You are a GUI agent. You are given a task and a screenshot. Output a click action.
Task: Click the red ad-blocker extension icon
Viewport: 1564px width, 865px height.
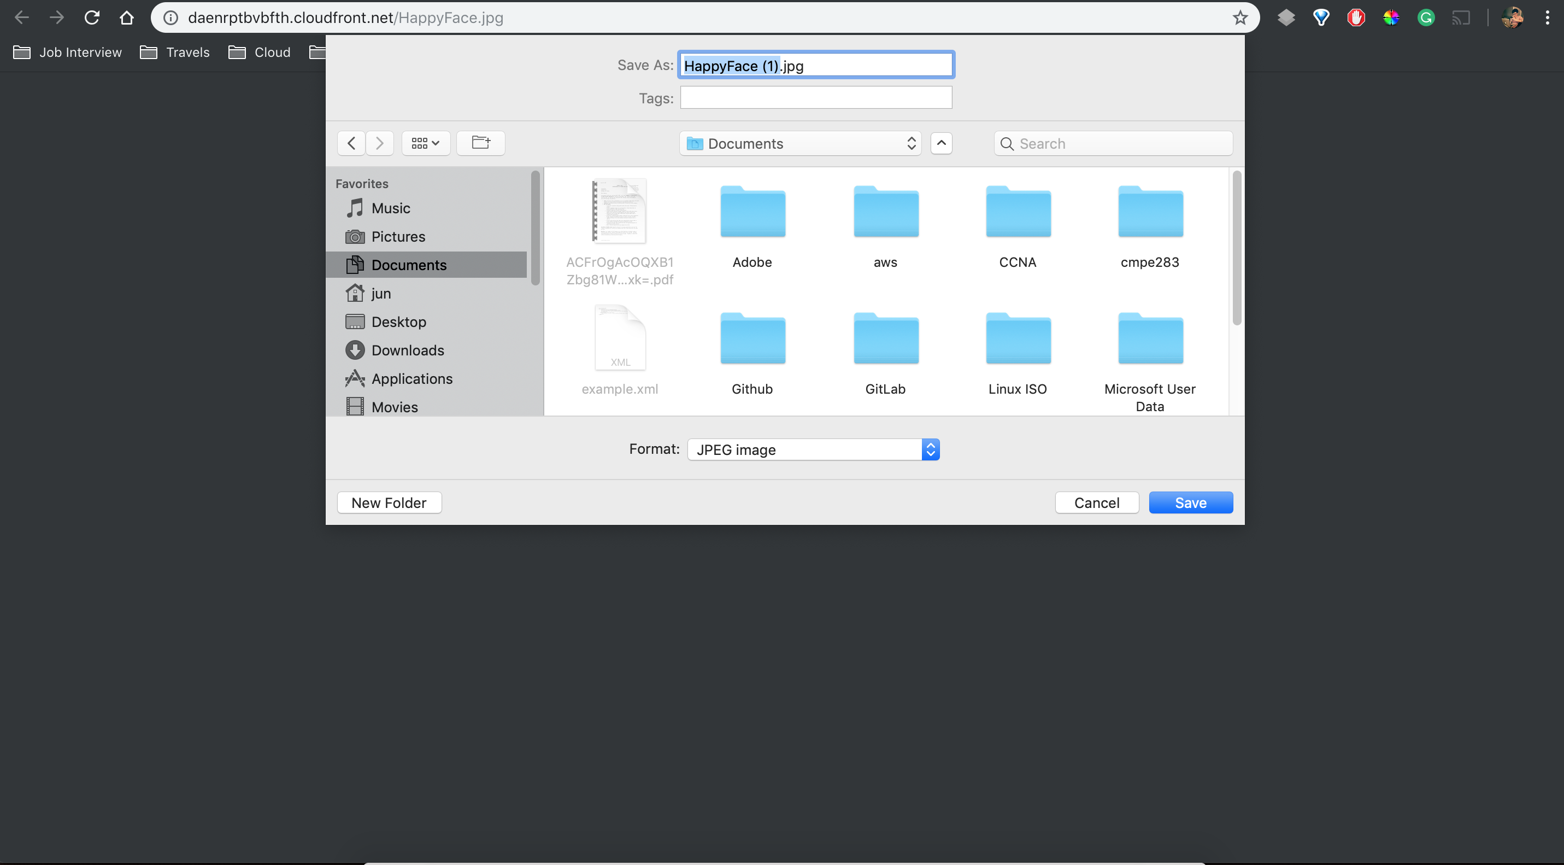pos(1356,17)
